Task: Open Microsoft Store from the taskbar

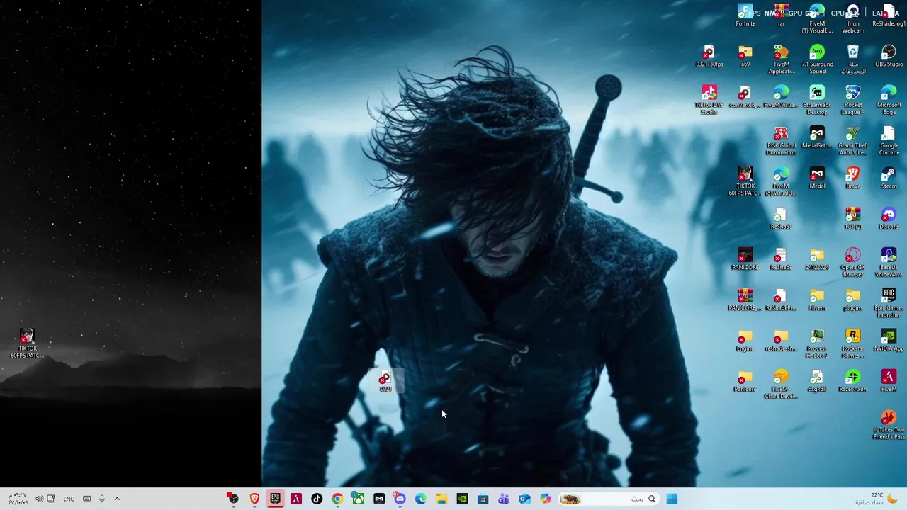Action: [483, 499]
